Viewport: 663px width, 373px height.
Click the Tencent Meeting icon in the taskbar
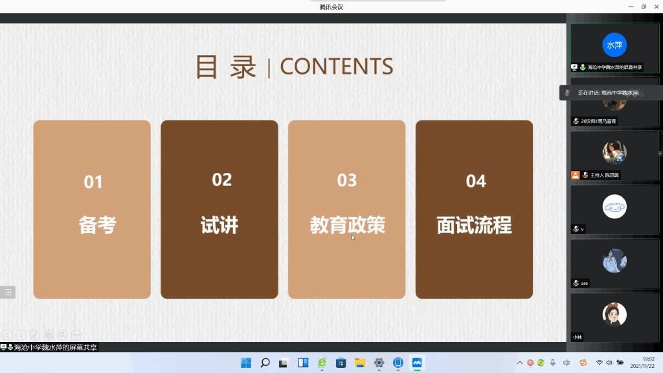417,363
